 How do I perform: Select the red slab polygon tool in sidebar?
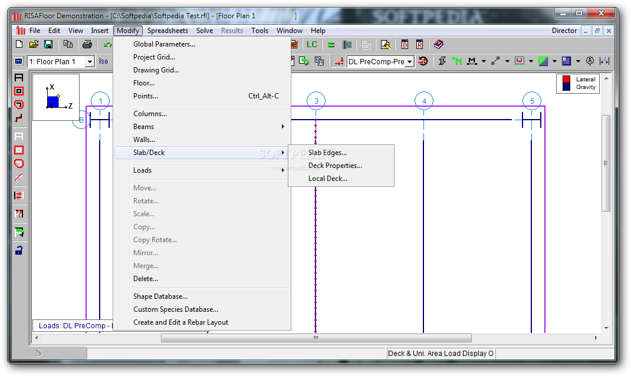tap(19, 104)
